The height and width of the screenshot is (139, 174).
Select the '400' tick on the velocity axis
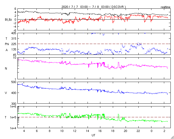tap(14, 93)
